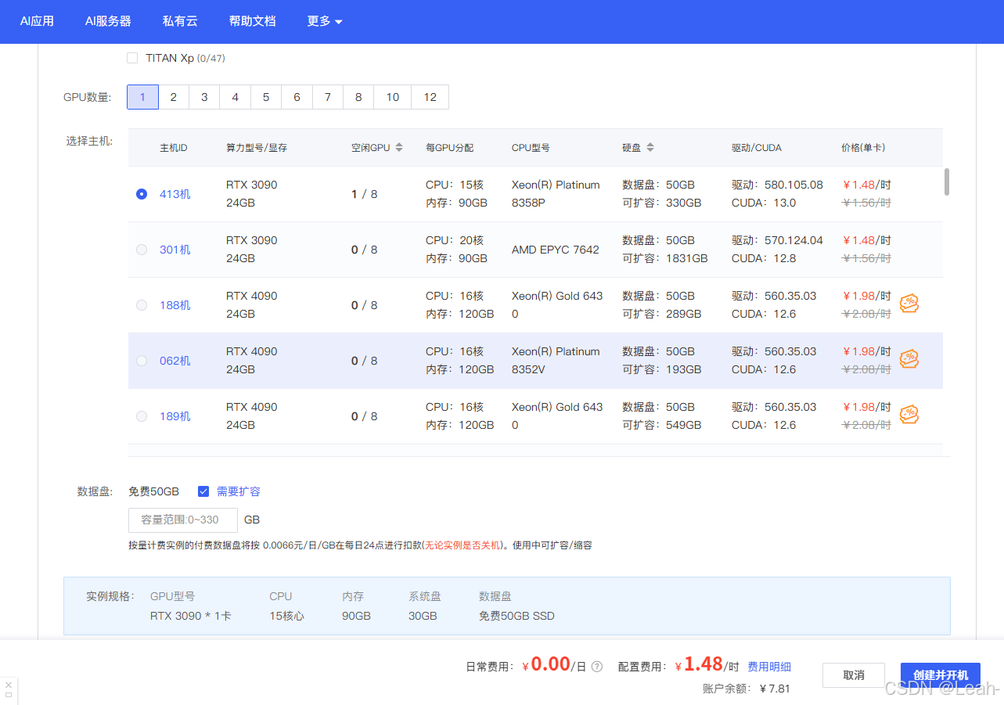Viewport: 1004px width, 705px height.
Task: Click 账户余额 ¥7.81 text
Action: 747,689
